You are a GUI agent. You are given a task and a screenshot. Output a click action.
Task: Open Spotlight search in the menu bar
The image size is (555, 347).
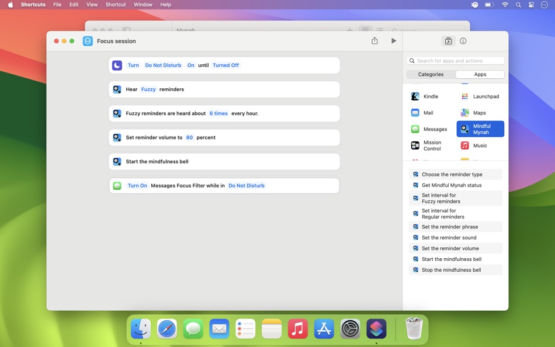click(x=518, y=5)
